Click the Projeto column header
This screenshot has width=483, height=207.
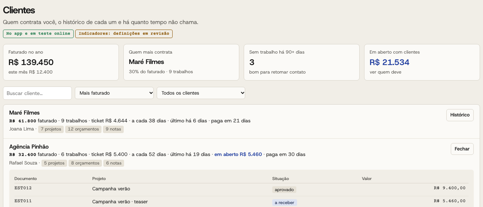pos(99,179)
